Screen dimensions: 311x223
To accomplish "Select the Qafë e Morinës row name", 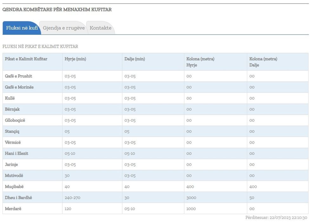I will pos(19,87).
